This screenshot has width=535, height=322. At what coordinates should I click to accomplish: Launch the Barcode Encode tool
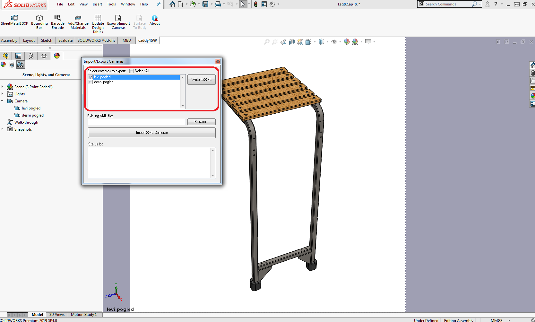[58, 18]
